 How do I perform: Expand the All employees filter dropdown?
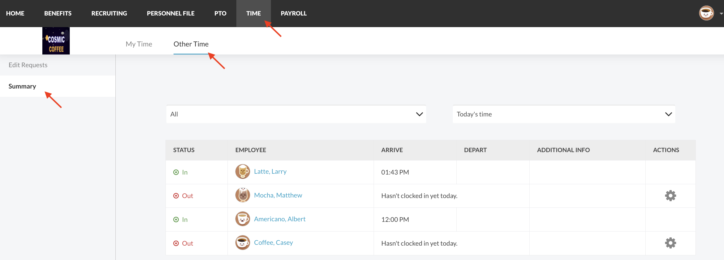pos(296,114)
